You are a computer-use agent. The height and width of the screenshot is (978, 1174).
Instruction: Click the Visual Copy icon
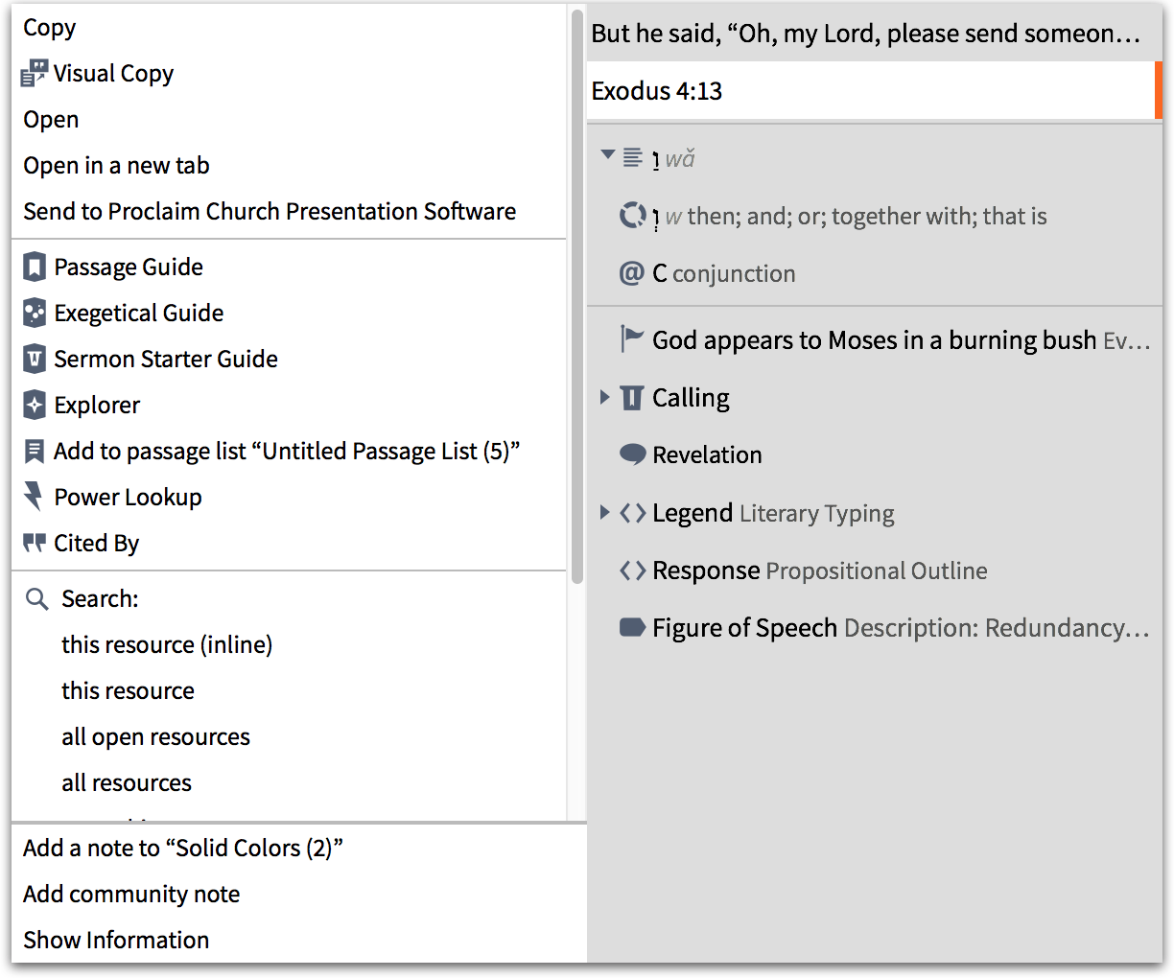point(34,74)
